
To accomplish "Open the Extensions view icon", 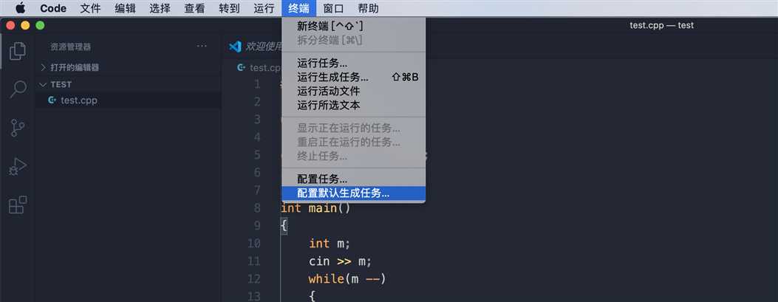I will (x=18, y=205).
